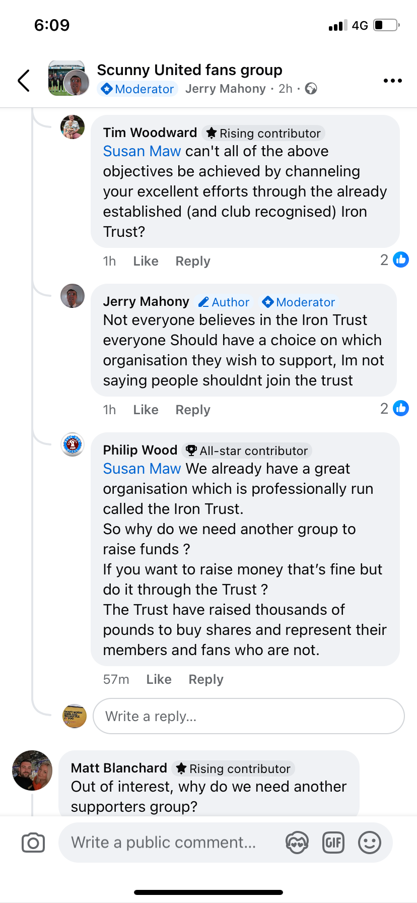Like Jerry Mahony's comment
Image resolution: width=417 pixels, height=903 pixels.
coord(146,410)
